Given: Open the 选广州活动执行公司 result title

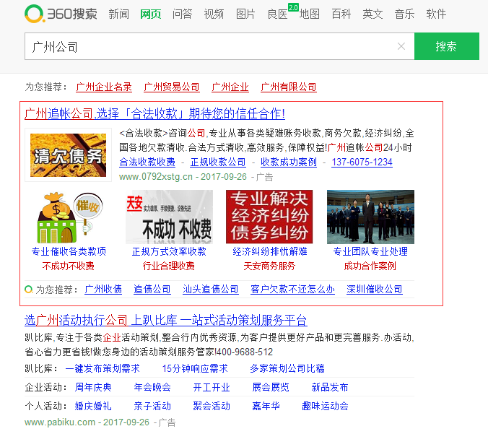Looking at the screenshot, I should click(x=165, y=320).
